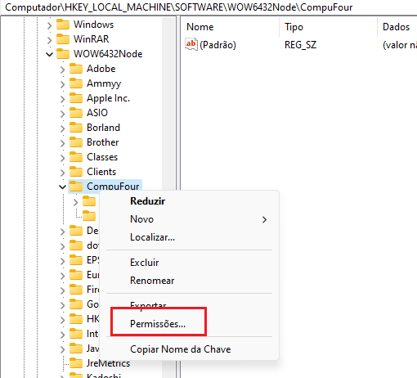Image resolution: width=417 pixels, height=378 pixels.
Task: Select the Brother key folder icon
Action: click(x=76, y=142)
